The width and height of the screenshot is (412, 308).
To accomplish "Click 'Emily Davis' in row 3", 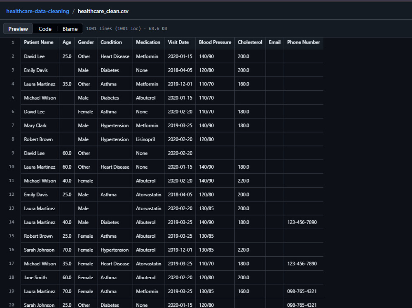I will (36, 70).
